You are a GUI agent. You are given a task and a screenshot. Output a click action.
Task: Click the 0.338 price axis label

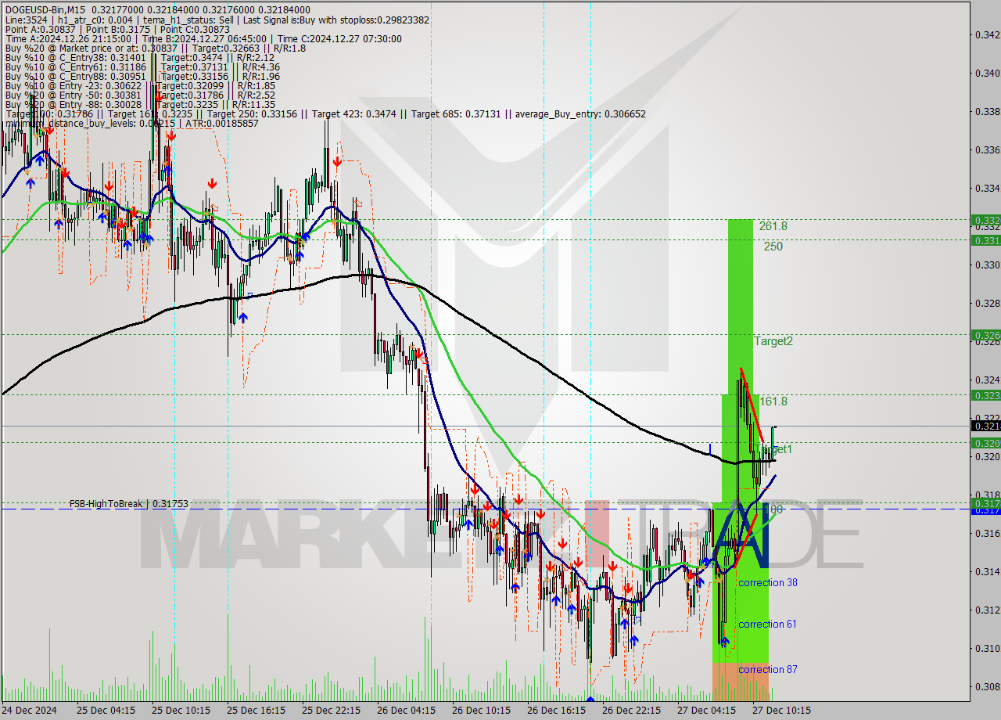coord(988,111)
